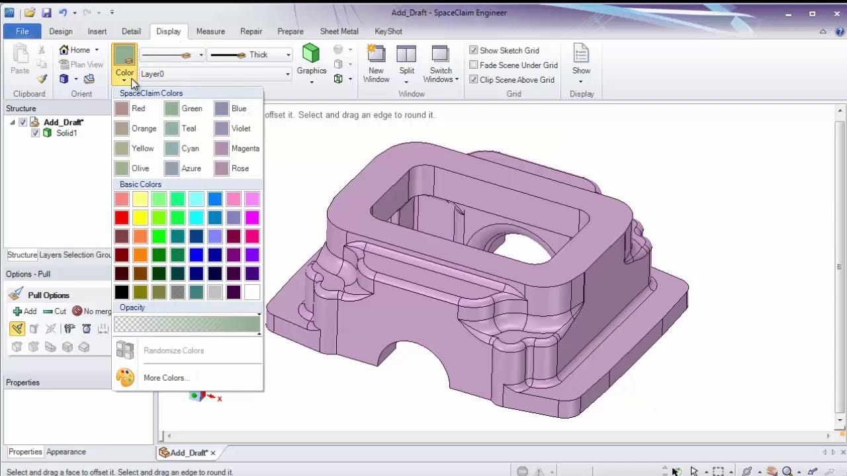Viewport: 847px width, 476px height.
Task: Select the Home orient icon
Action: [x=64, y=50]
